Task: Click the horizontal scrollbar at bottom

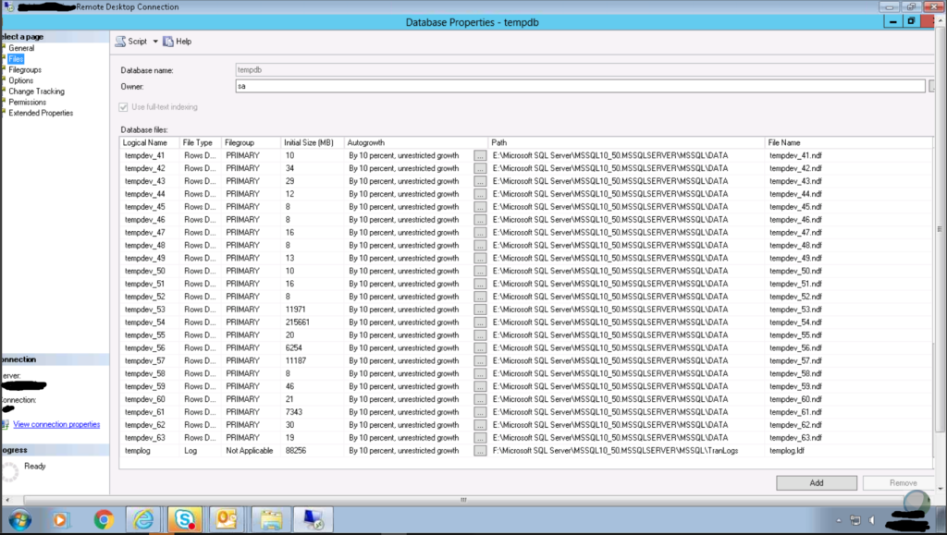Action: point(464,500)
